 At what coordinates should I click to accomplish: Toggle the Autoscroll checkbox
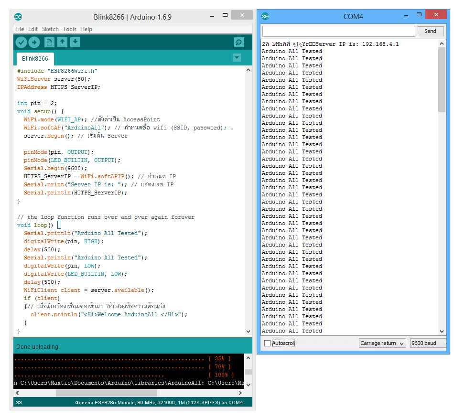tap(267, 343)
